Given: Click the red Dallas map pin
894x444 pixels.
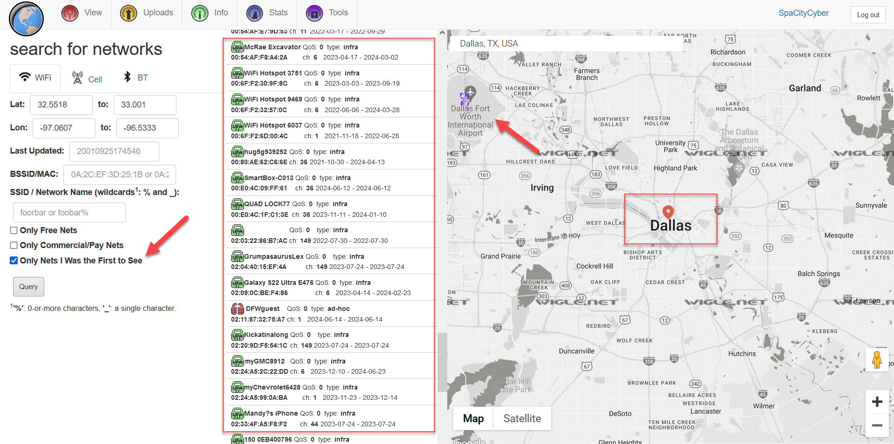Looking at the screenshot, I should tap(668, 212).
